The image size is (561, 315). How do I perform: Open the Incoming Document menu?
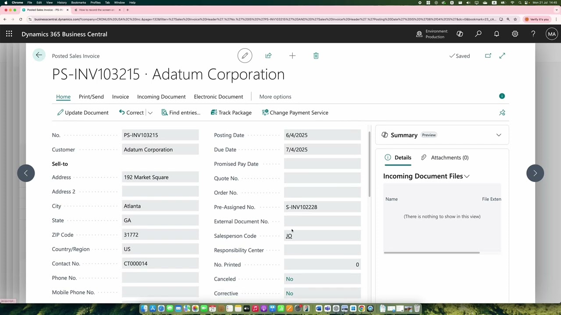pos(161,97)
